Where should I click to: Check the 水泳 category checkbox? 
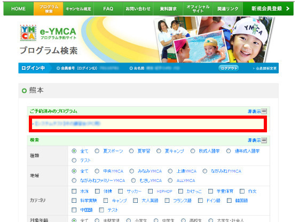pos(74,191)
